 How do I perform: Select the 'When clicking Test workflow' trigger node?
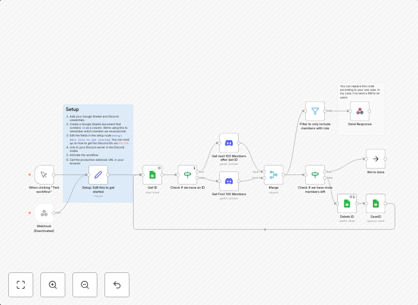44,174
